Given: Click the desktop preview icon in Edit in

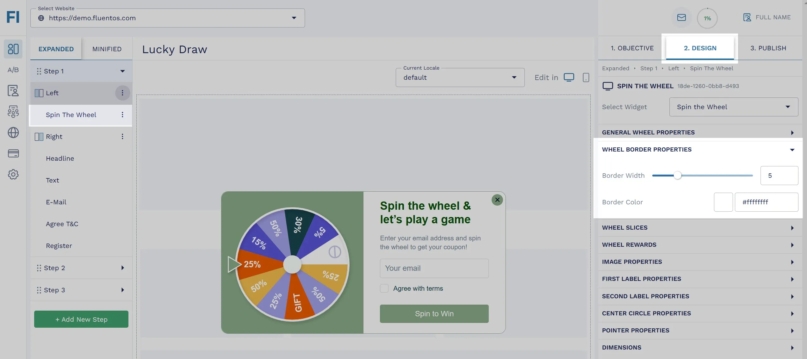Looking at the screenshot, I should [x=569, y=77].
